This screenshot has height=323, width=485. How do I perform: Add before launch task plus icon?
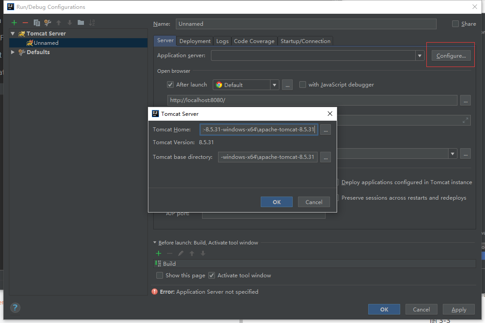159,253
